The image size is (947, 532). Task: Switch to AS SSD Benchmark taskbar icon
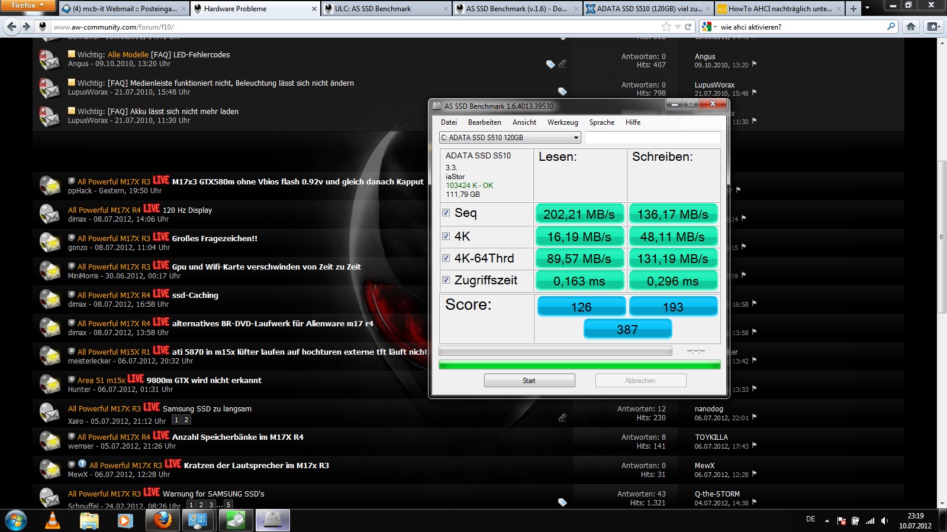point(272,520)
